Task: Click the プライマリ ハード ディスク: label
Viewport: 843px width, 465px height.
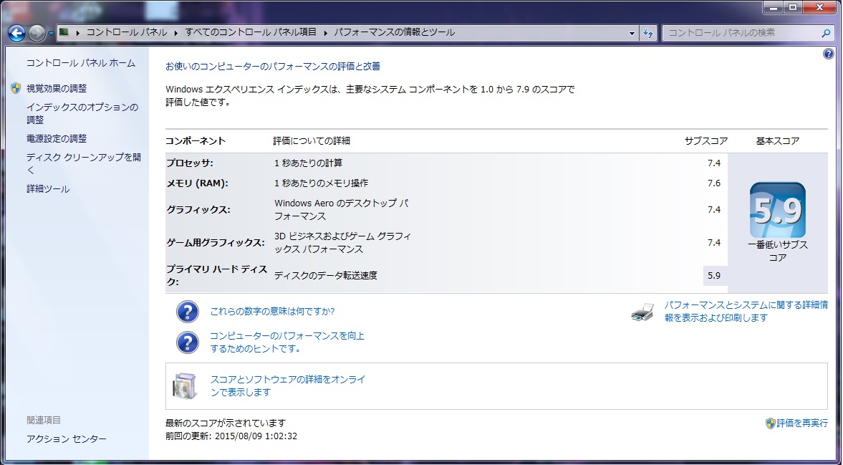Action: tap(217, 275)
